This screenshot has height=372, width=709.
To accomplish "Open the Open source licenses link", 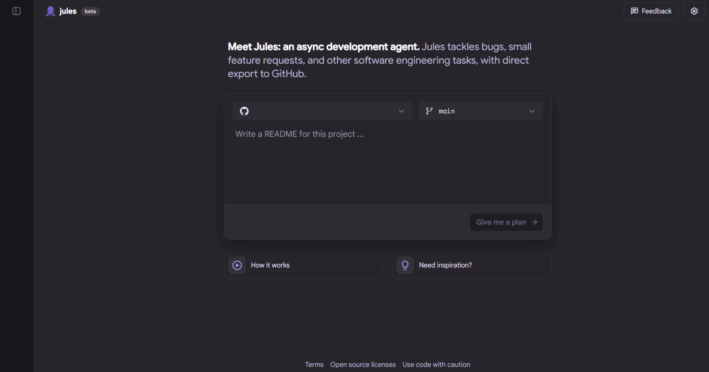I will [363, 364].
